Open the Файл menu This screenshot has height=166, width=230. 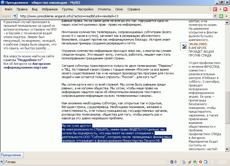[x=8, y=9]
